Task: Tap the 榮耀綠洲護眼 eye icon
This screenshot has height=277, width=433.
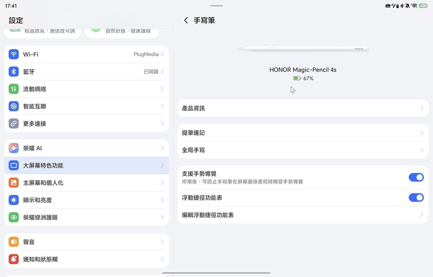Action: (x=14, y=217)
